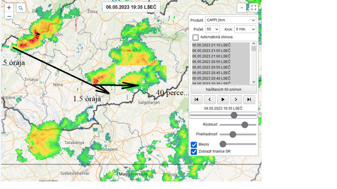Jump to the last radar frame
The width and height of the screenshot is (337, 189).
(249, 99)
